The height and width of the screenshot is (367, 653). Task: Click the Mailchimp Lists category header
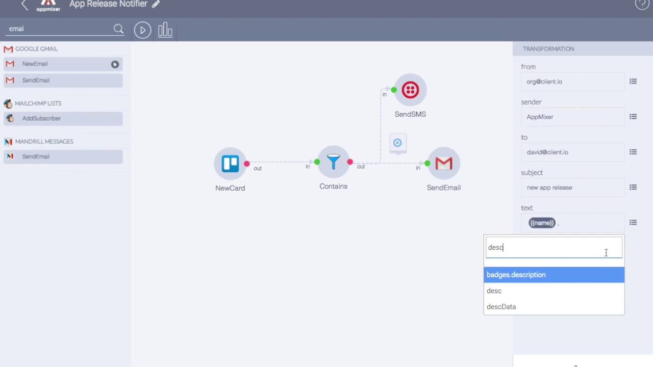click(38, 103)
